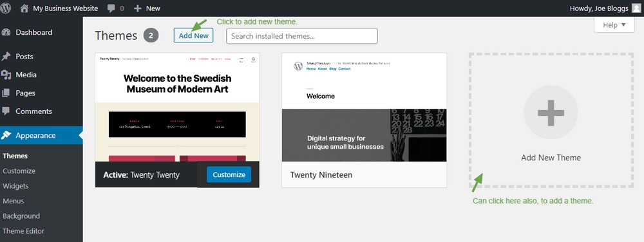Click the plus icon next to New

pyautogui.click(x=138, y=8)
